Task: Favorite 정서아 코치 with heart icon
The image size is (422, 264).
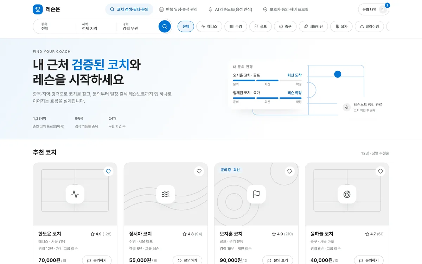Action: pos(199,171)
